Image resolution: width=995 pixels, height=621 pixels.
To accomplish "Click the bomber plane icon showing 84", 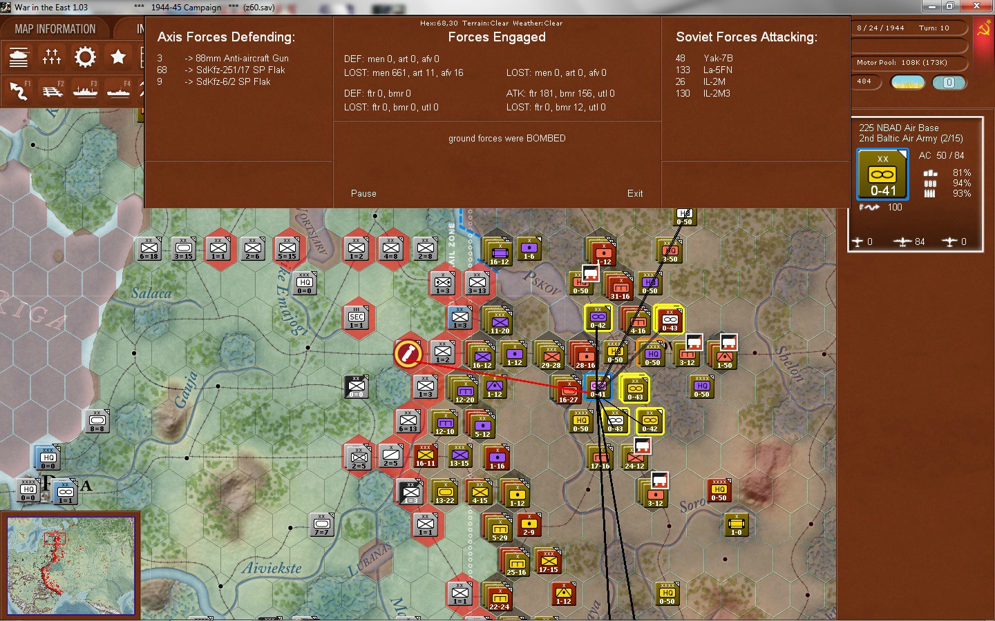I will click(x=903, y=241).
